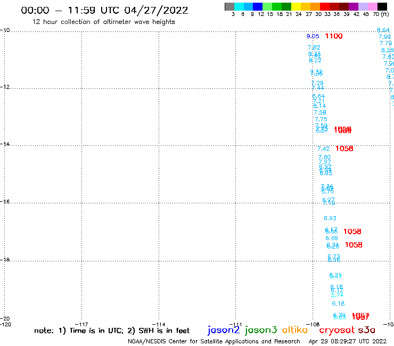
Task: Click the 'Apr 29 08:29:27 UTC 2022' timestamp
Action: click(348, 342)
